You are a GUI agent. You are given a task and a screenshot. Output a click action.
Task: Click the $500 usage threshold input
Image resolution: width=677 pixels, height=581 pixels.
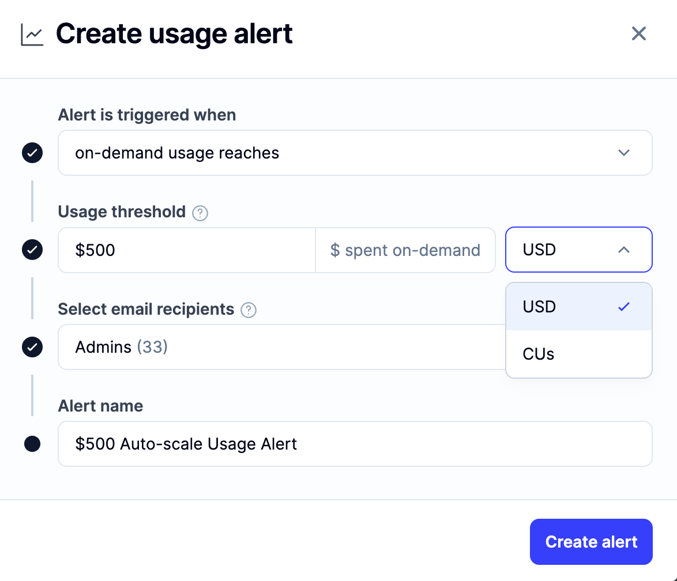point(186,250)
